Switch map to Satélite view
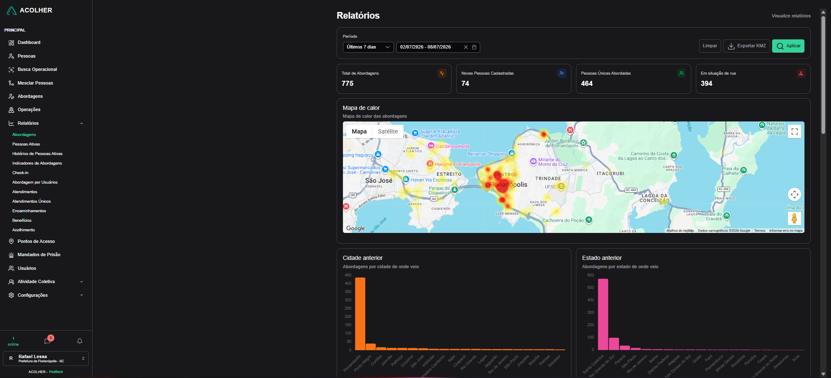The width and height of the screenshot is (831, 378). coord(388,131)
